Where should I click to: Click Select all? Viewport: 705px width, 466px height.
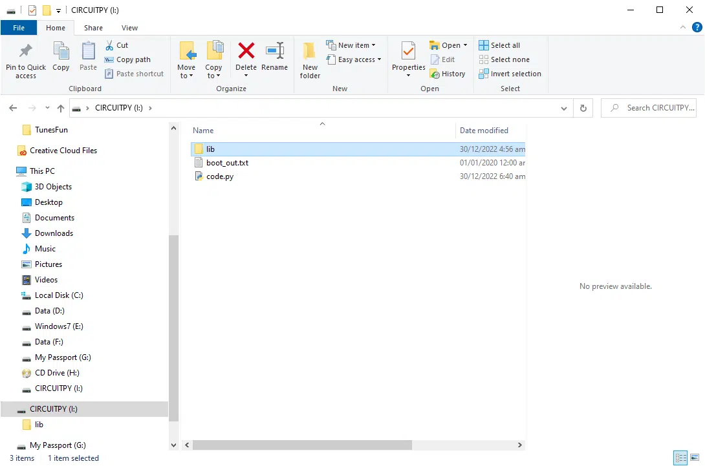(499, 45)
